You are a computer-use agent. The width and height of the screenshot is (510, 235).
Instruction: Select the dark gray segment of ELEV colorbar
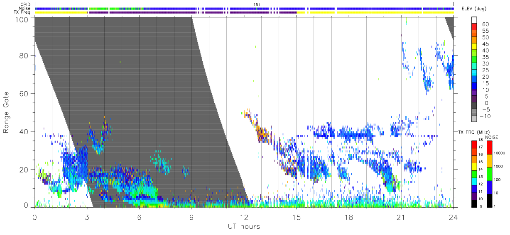pyautogui.click(x=474, y=105)
